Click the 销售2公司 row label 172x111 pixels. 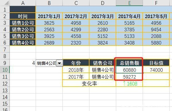(23, 30)
